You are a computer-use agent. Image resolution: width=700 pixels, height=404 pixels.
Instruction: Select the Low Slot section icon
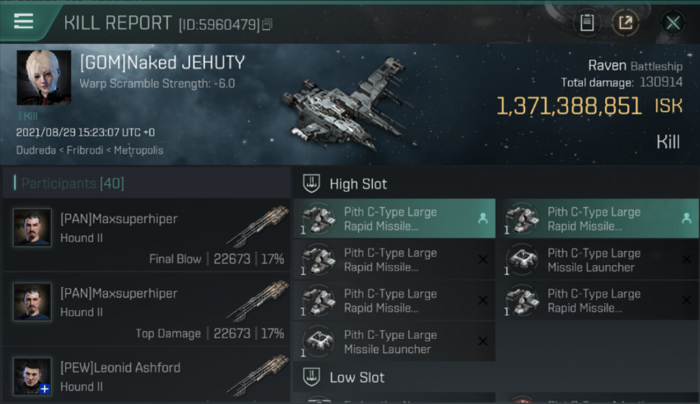[312, 377]
